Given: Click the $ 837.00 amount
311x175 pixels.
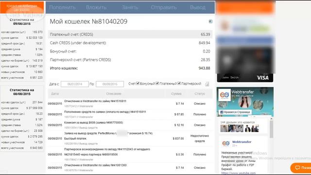Looking at the screenshot, I should (x=178, y=139).
